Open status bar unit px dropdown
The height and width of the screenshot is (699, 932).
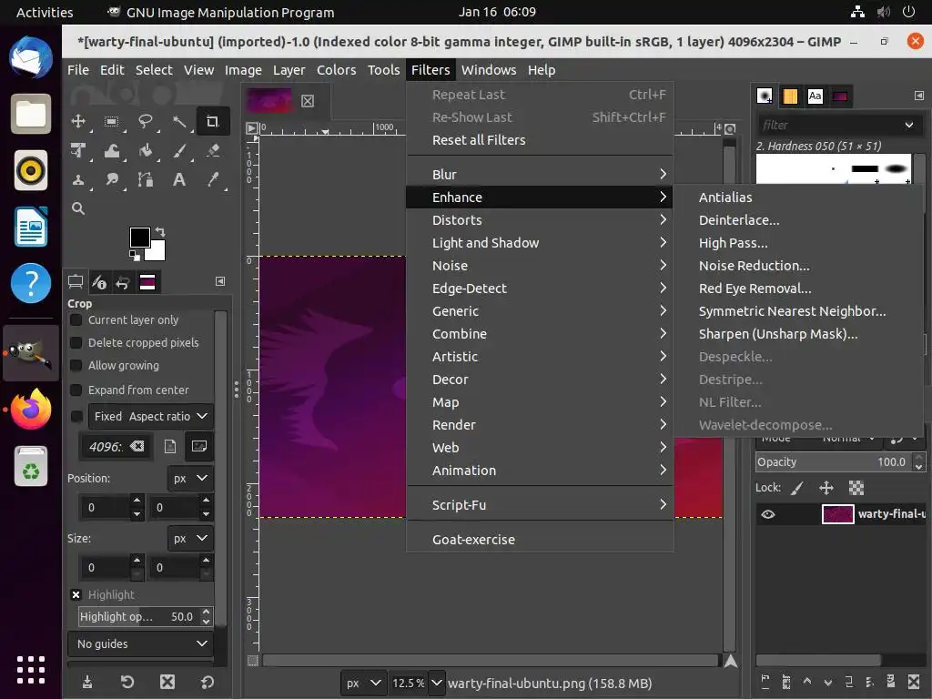coord(362,683)
